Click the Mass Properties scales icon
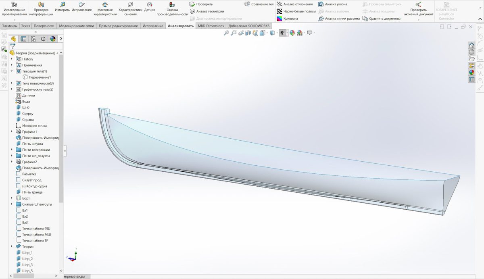This screenshot has height=279, width=484. point(105,5)
